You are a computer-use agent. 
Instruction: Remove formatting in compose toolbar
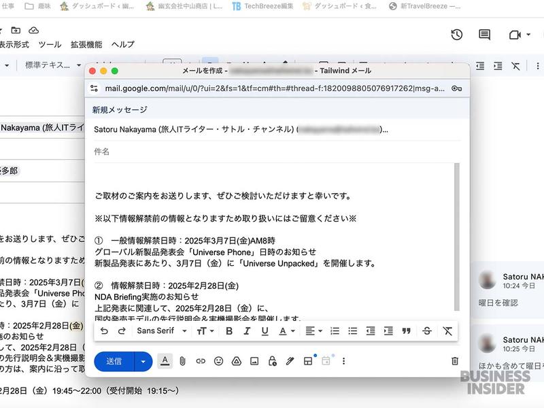point(447,331)
